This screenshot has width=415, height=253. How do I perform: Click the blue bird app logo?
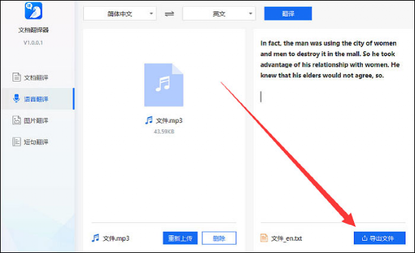[x=34, y=10]
